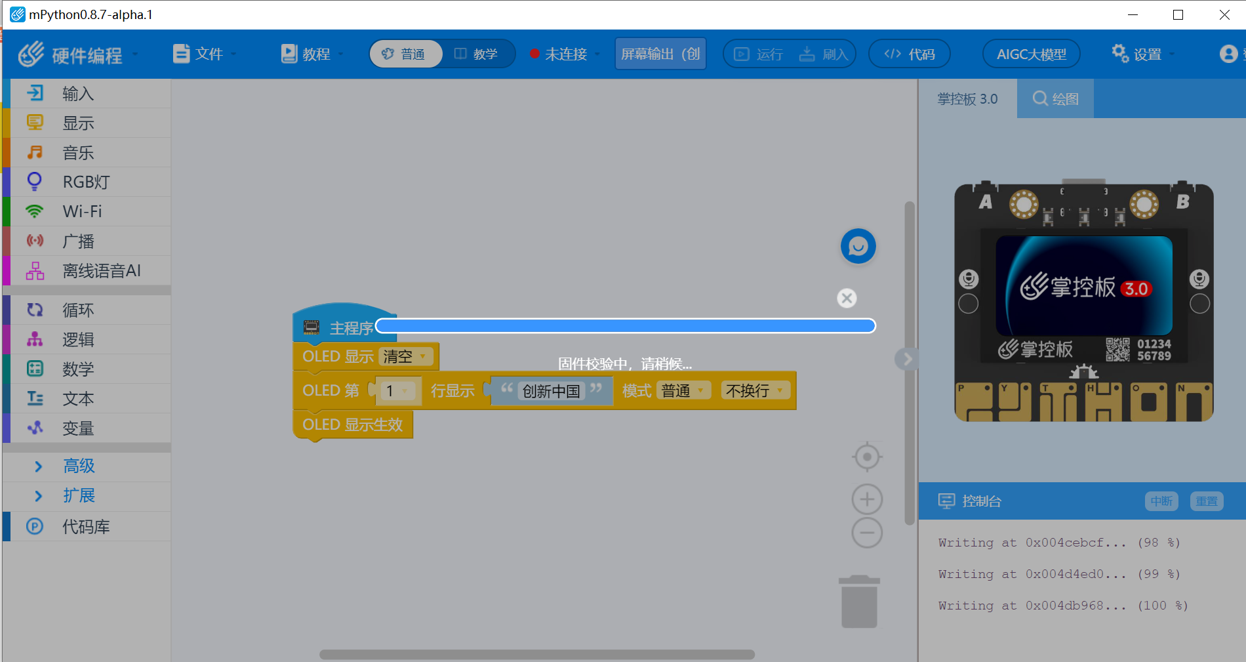Switch to 代码 view
1246x662 pixels.
[x=909, y=54]
